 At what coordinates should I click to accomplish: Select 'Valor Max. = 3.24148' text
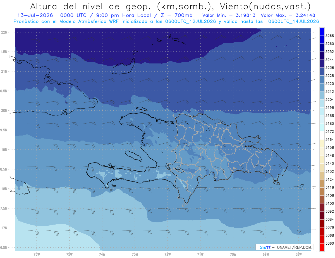point(288,16)
